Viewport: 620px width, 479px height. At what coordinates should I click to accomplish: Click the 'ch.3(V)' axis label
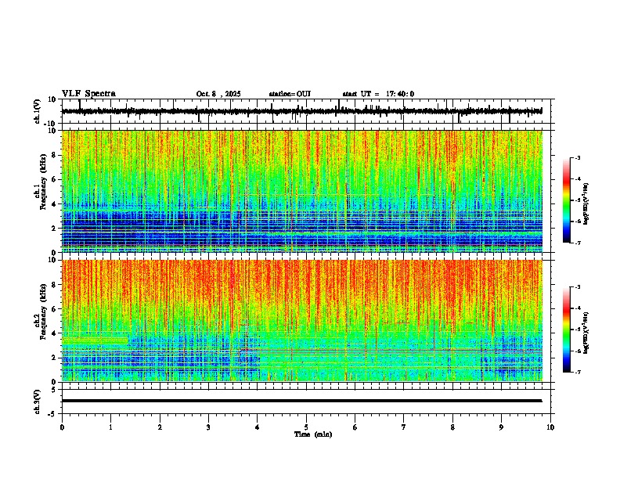point(38,402)
